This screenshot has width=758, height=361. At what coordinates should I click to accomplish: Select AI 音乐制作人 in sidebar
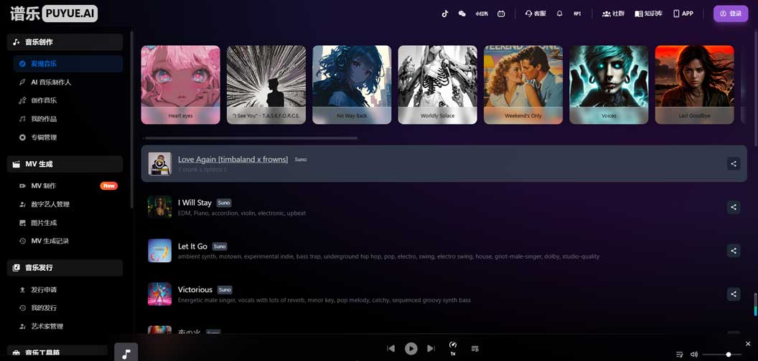[51, 82]
